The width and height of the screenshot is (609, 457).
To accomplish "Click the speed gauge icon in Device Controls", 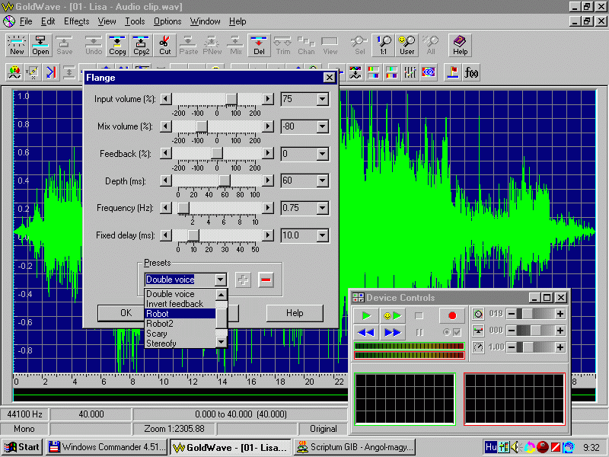I will [479, 347].
